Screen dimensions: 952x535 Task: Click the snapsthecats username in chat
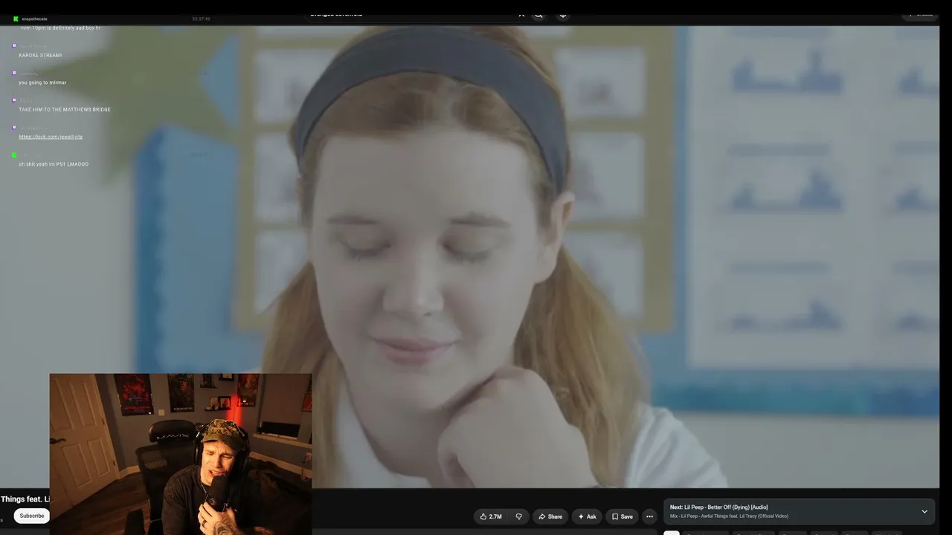34,19
